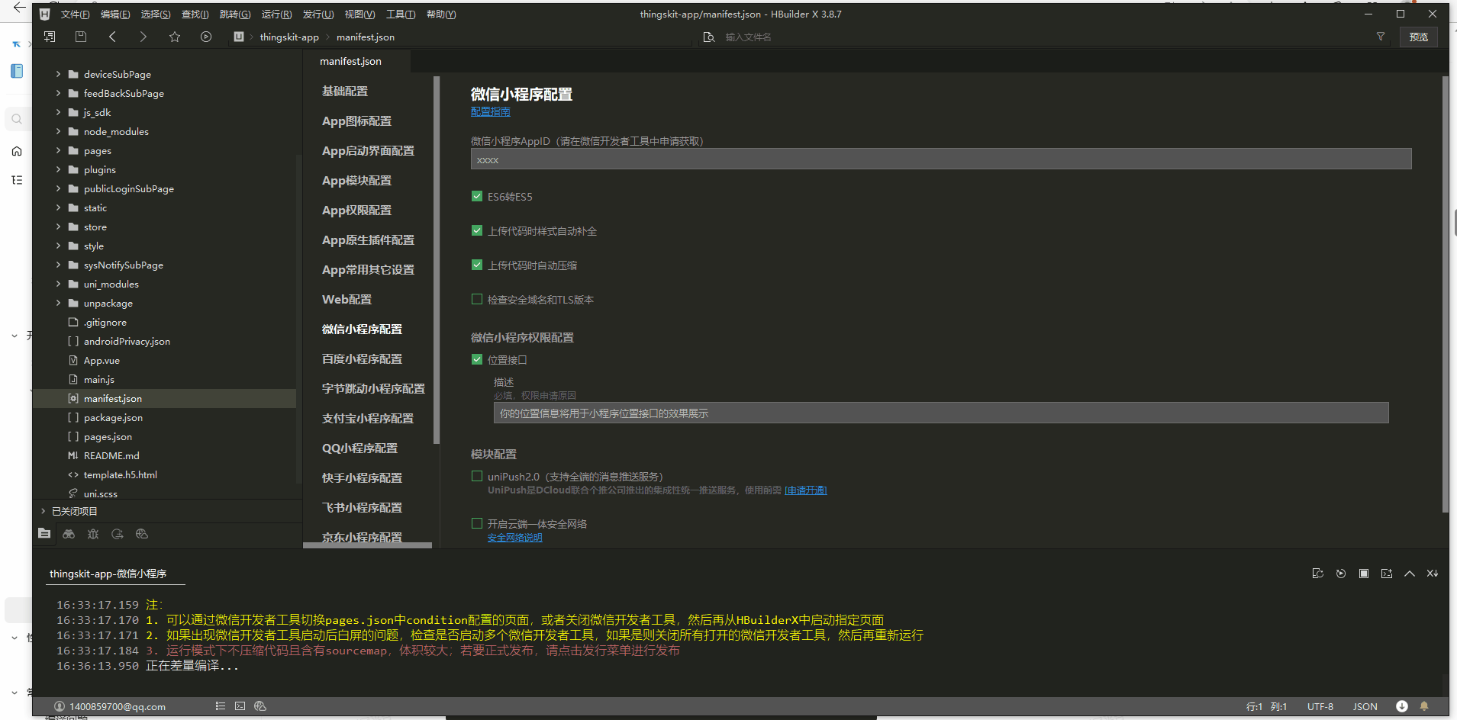
Task: Open the 工具(T) menu
Action: click(401, 14)
